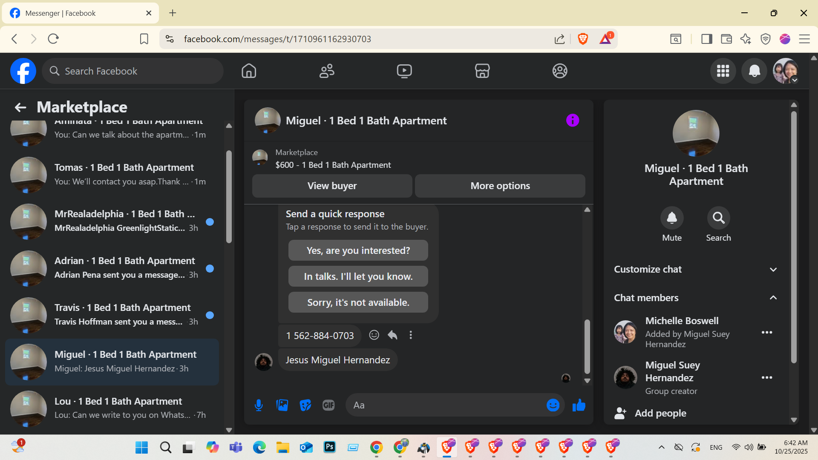Open the account profile picture menu

pyautogui.click(x=786, y=71)
